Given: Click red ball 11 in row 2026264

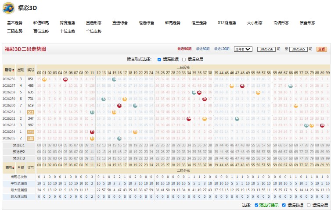Looking at the screenshot, I should (92, 132).
